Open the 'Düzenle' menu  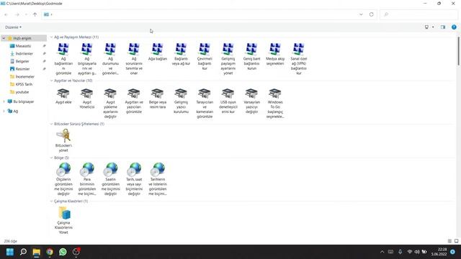[13, 27]
